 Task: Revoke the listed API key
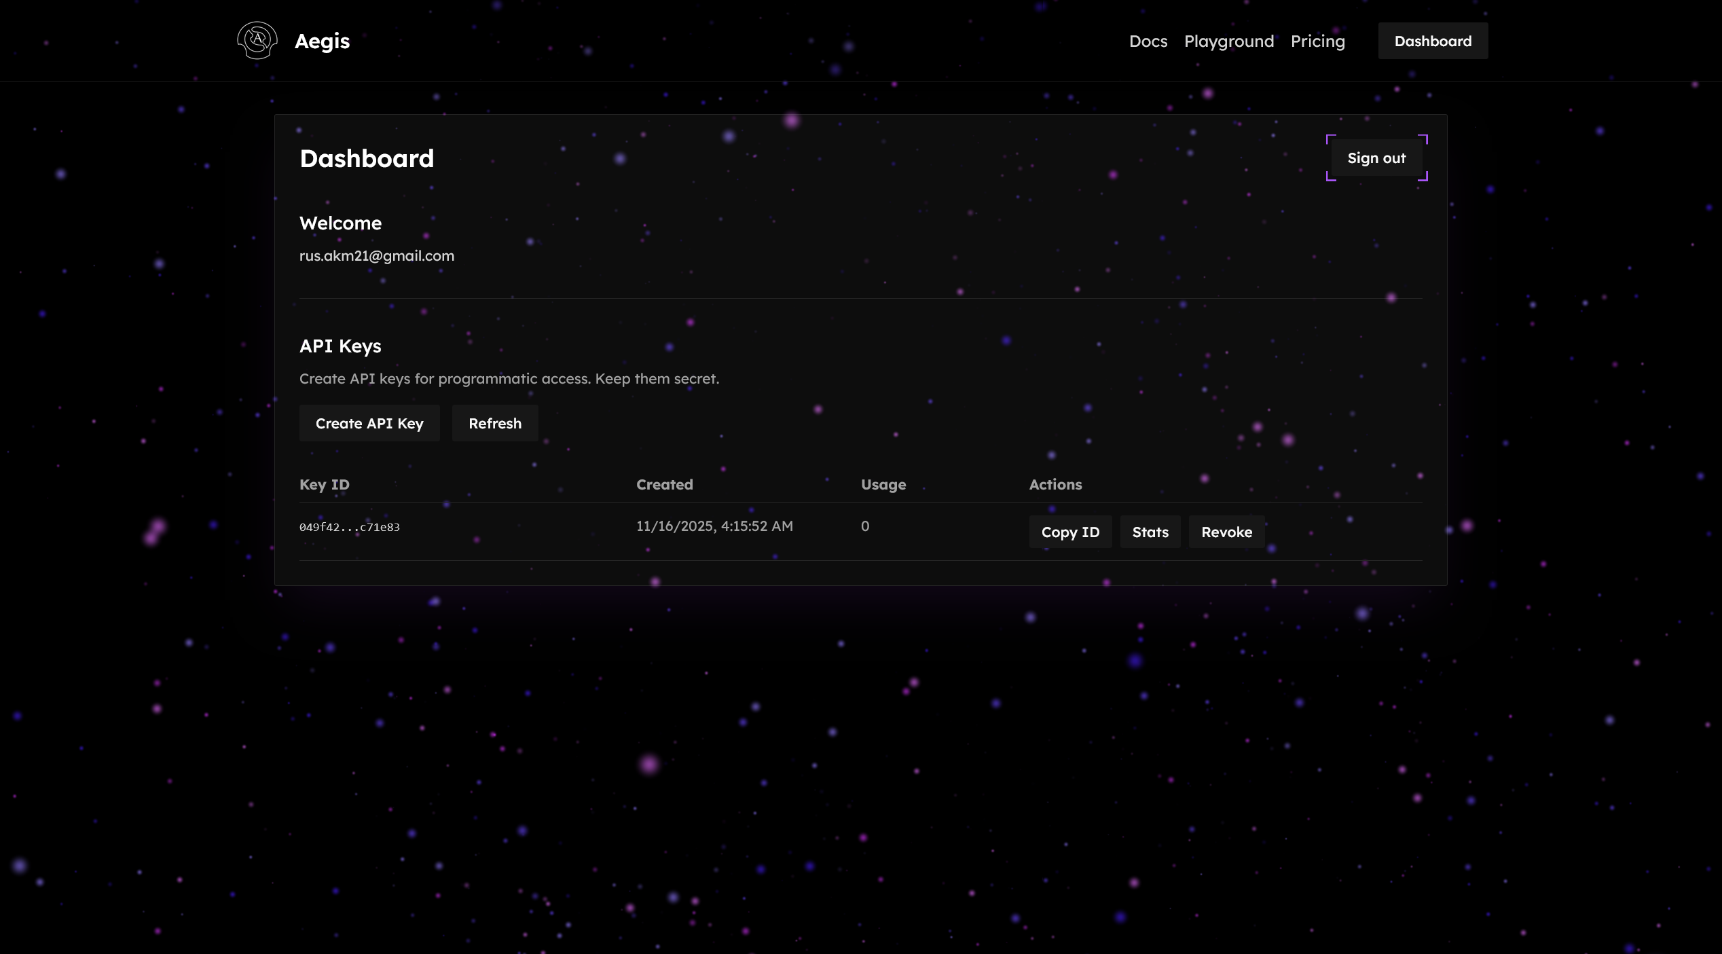point(1226,532)
